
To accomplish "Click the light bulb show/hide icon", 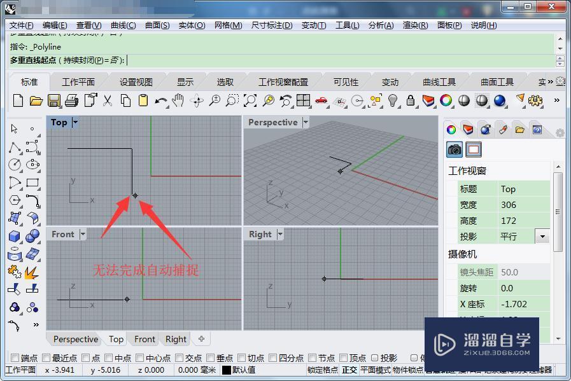I will [x=393, y=100].
